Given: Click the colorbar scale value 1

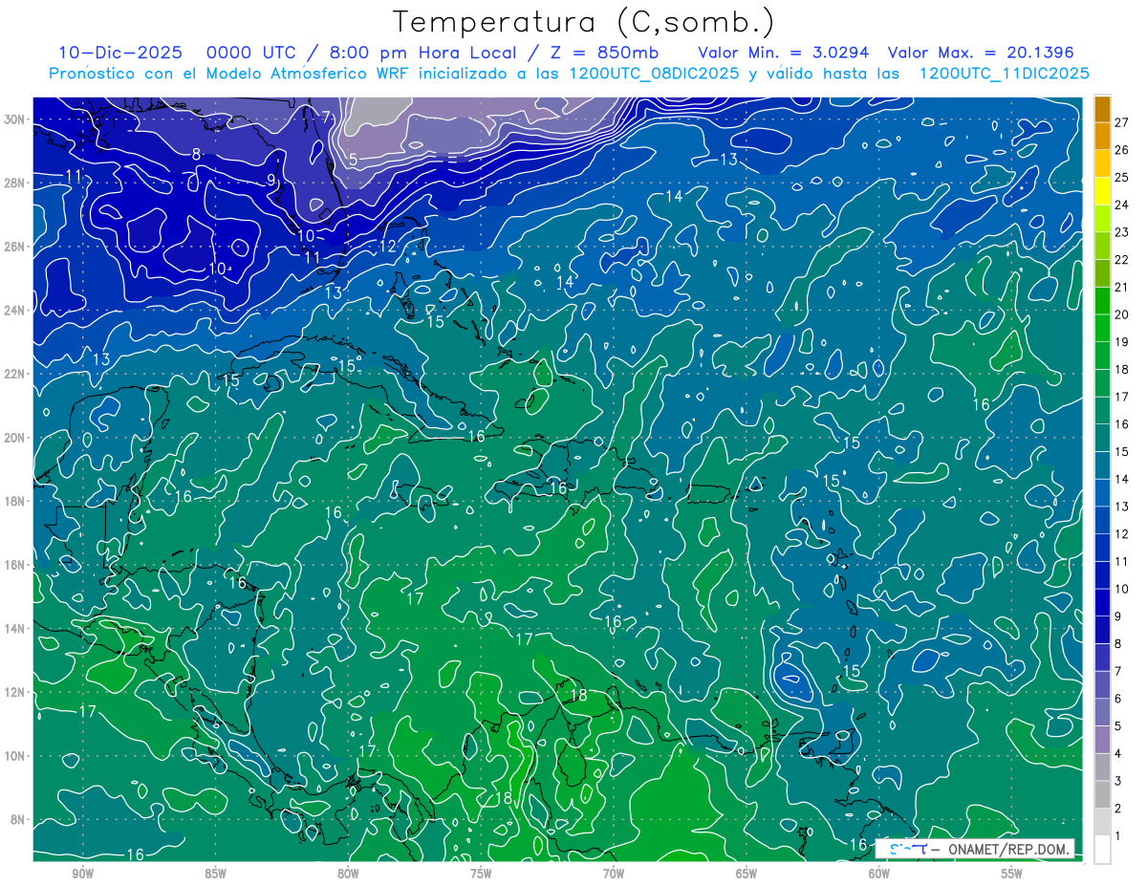Looking at the screenshot, I should (x=1118, y=836).
